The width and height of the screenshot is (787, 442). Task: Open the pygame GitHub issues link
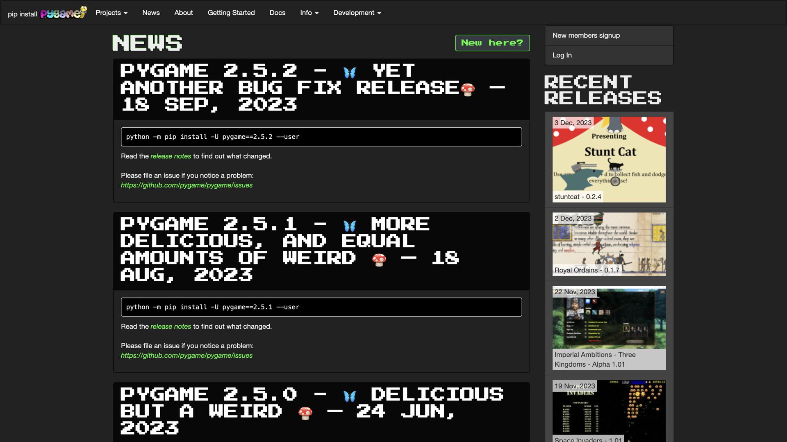(187, 185)
